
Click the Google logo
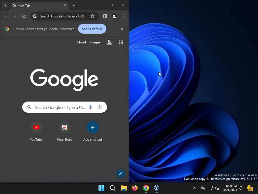point(64,80)
